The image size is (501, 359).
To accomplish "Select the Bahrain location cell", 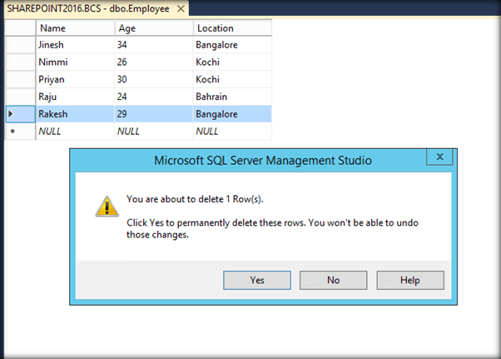I will click(x=231, y=97).
